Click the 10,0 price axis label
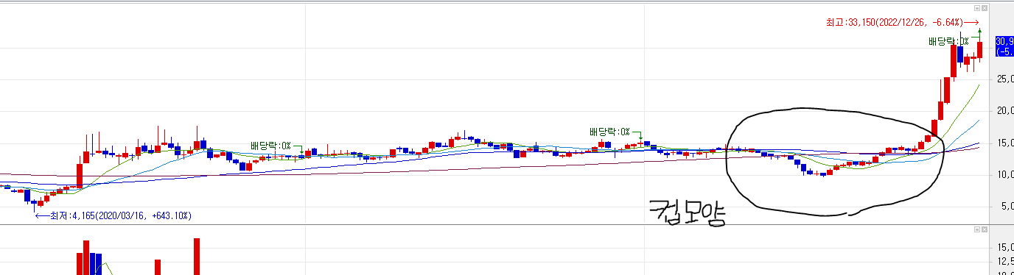This screenshot has width=1014, height=275. tap(1004, 175)
